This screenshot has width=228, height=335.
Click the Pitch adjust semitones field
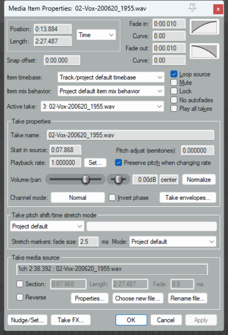pos(197,150)
